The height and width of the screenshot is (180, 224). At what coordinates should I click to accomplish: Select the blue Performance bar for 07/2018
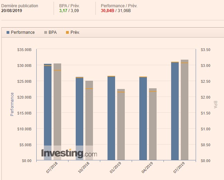48,110
